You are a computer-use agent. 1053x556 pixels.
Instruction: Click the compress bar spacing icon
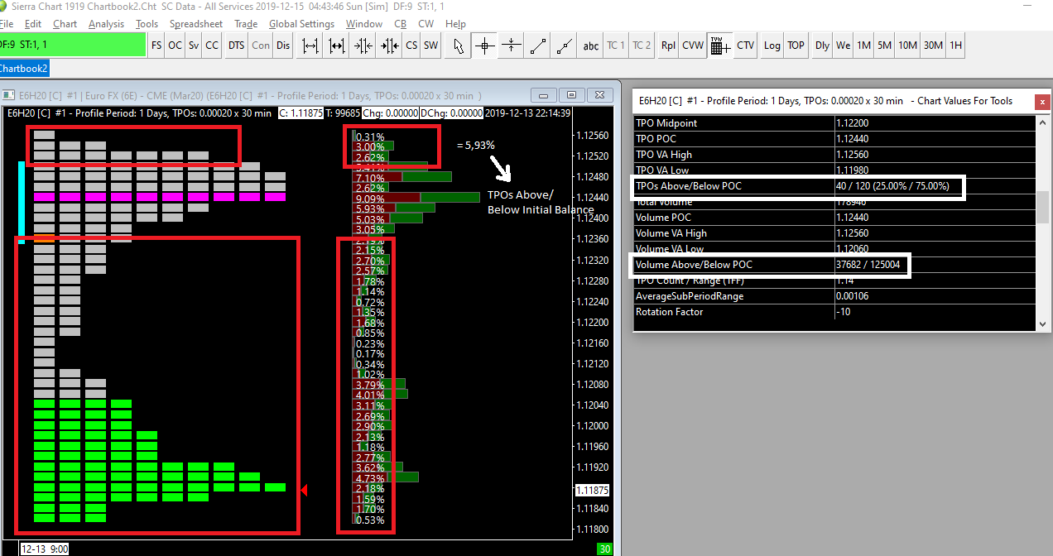click(337, 46)
